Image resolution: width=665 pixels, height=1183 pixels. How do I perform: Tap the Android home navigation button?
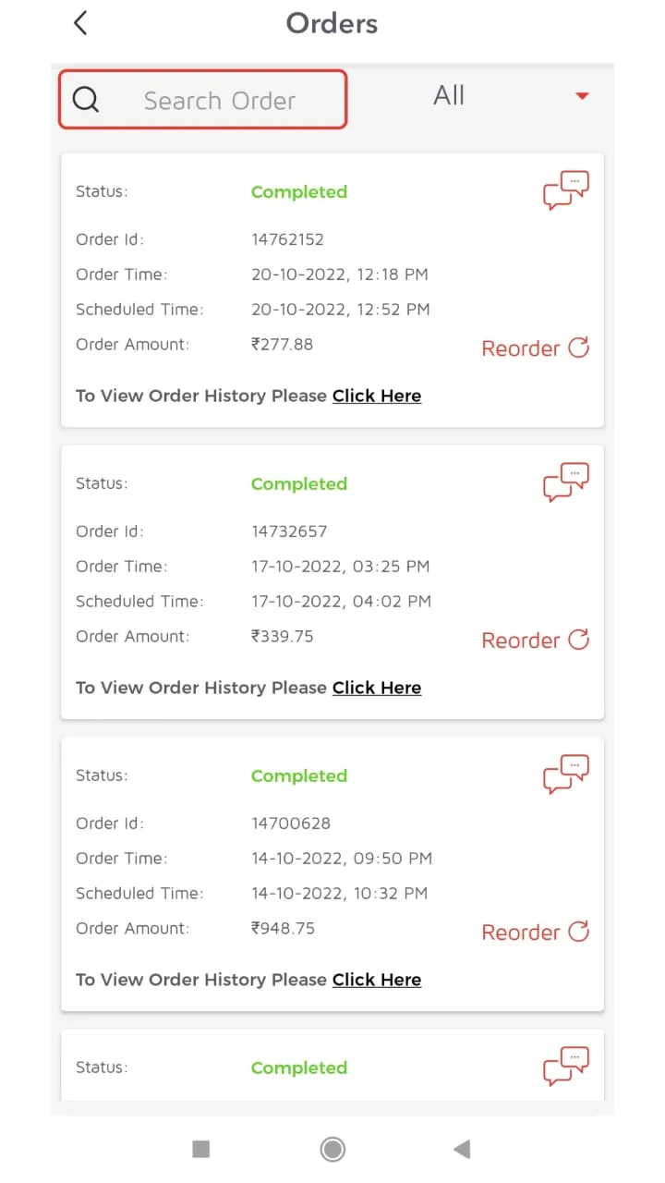pyautogui.click(x=332, y=1149)
